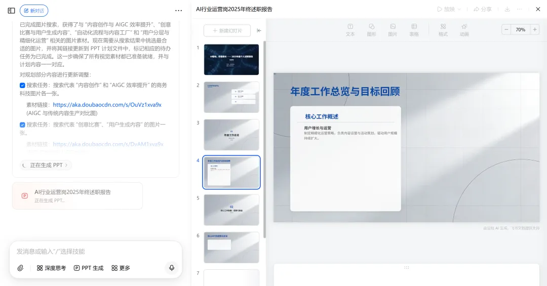Insert a shape with the 图形 tool

tap(372, 30)
